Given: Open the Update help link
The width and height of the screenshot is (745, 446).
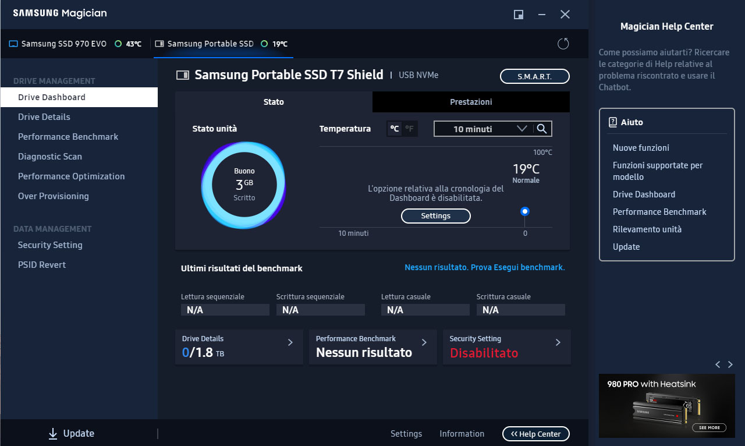Looking at the screenshot, I should pos(626,247).
